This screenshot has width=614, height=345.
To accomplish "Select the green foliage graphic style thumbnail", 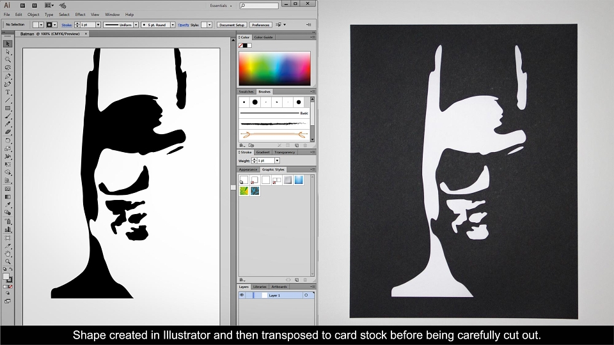I will pyautogui.click(x=244, y=191).
